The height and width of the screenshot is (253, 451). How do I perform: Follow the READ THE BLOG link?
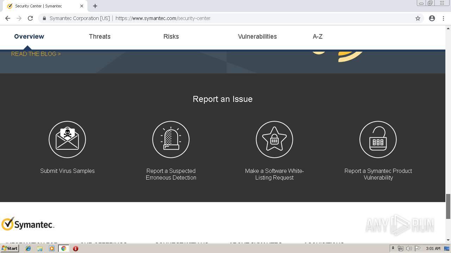tap(36, 54)
